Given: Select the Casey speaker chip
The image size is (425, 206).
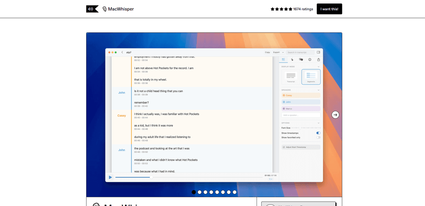Looking at the screenshot, I should [x=301, y=95].
